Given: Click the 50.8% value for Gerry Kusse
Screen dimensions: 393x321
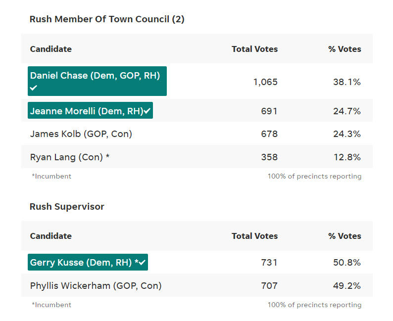Looking at the screenshot, I should point(347,263).
